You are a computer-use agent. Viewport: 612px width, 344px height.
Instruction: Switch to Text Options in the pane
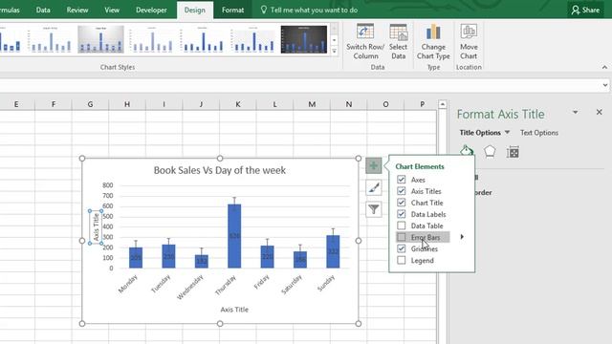pos(539,133)
